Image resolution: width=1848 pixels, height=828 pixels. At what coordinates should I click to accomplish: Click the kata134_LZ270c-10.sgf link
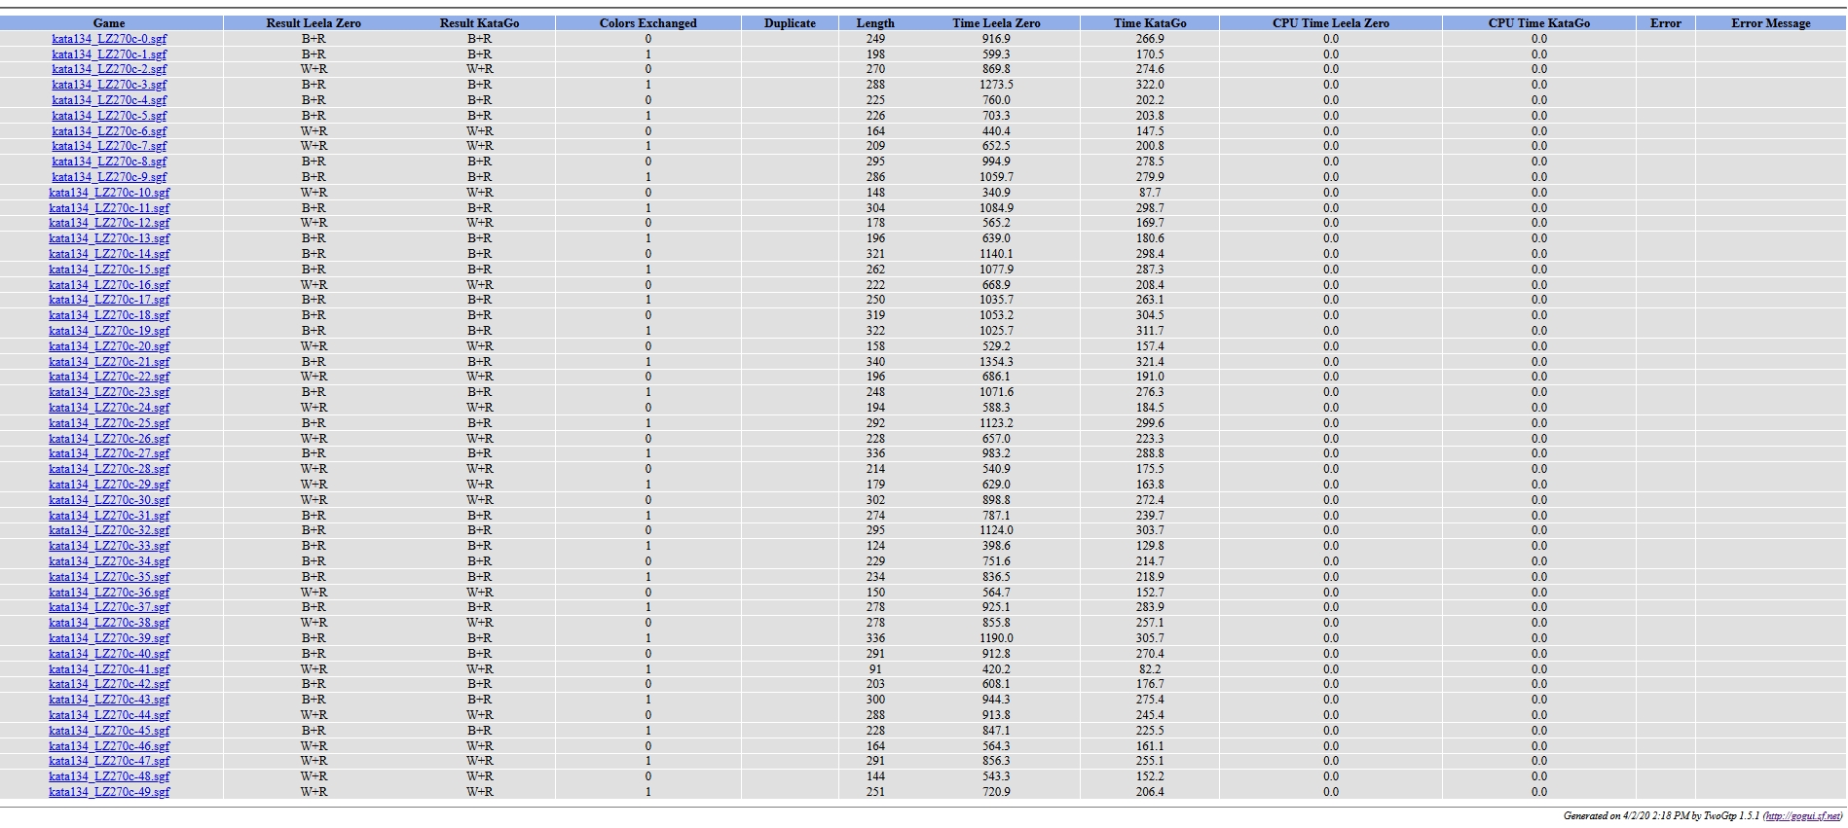point(109,193)
